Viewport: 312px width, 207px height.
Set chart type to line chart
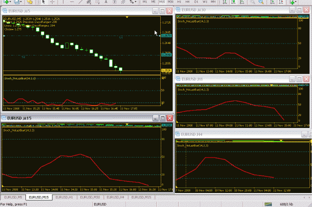tap(242, 2)
